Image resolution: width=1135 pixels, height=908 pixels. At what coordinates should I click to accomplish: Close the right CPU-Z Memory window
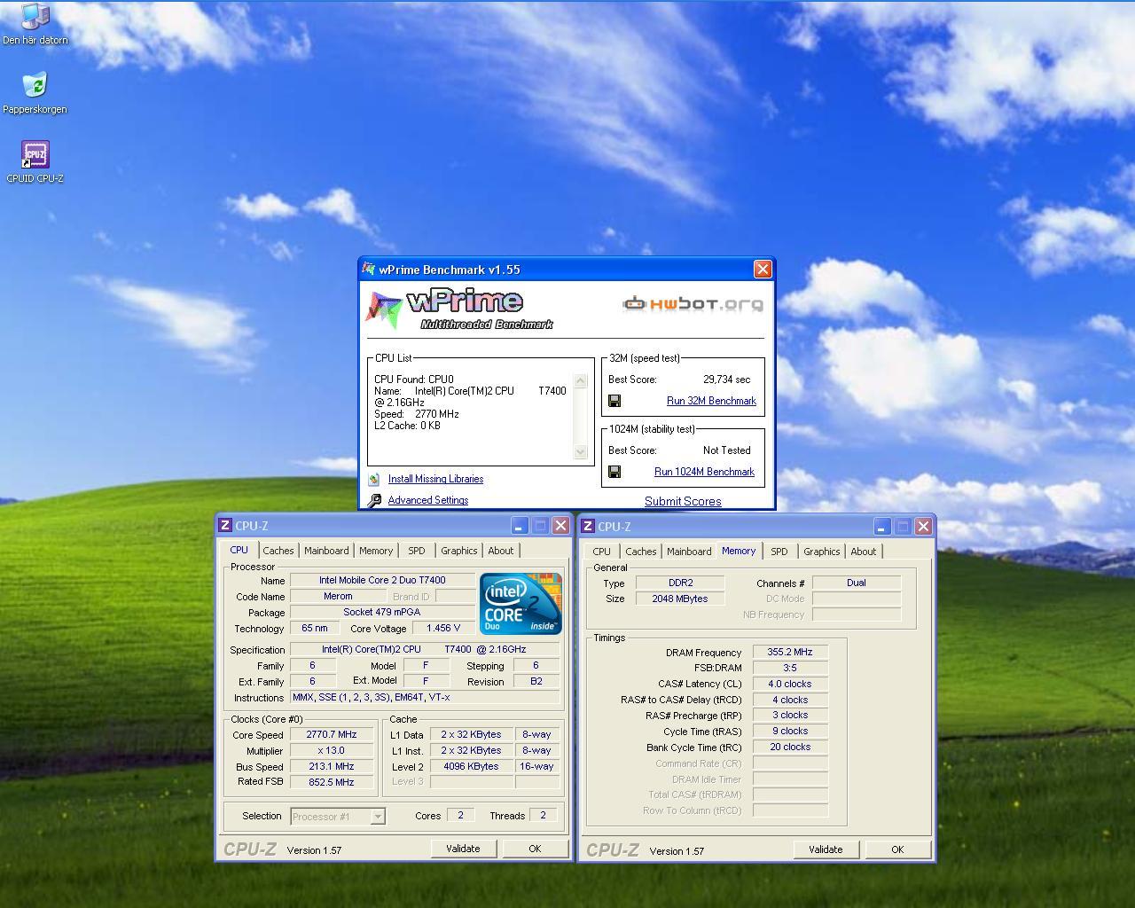pyautogui.click(x=923, y=526)
